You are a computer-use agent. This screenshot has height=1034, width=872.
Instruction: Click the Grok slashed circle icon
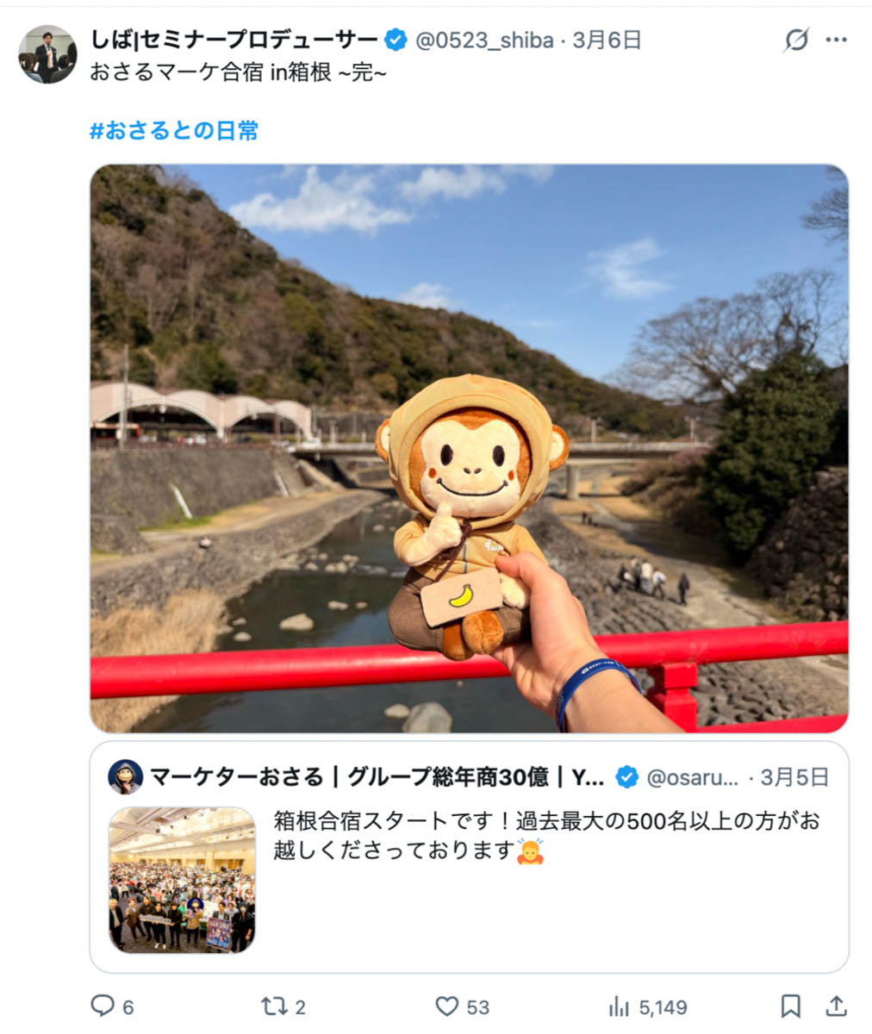point(796,40)
